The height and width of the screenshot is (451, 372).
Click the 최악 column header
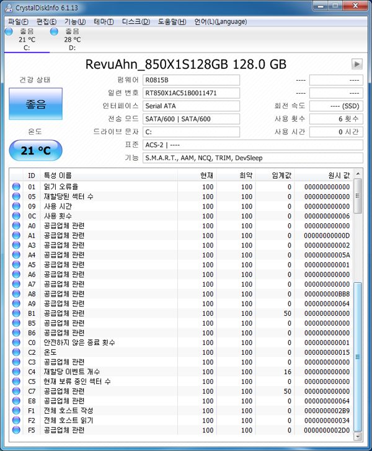pos(236,176)
